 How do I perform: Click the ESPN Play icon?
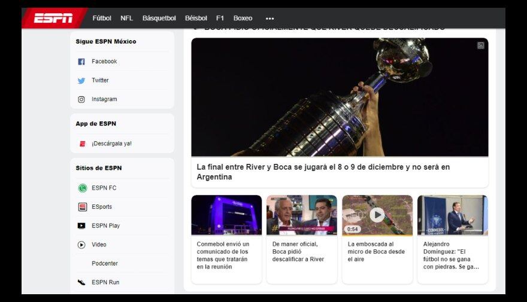(x=81, y=225)
